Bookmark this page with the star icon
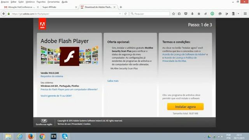The image size is (249, 140). click(174, 14)
